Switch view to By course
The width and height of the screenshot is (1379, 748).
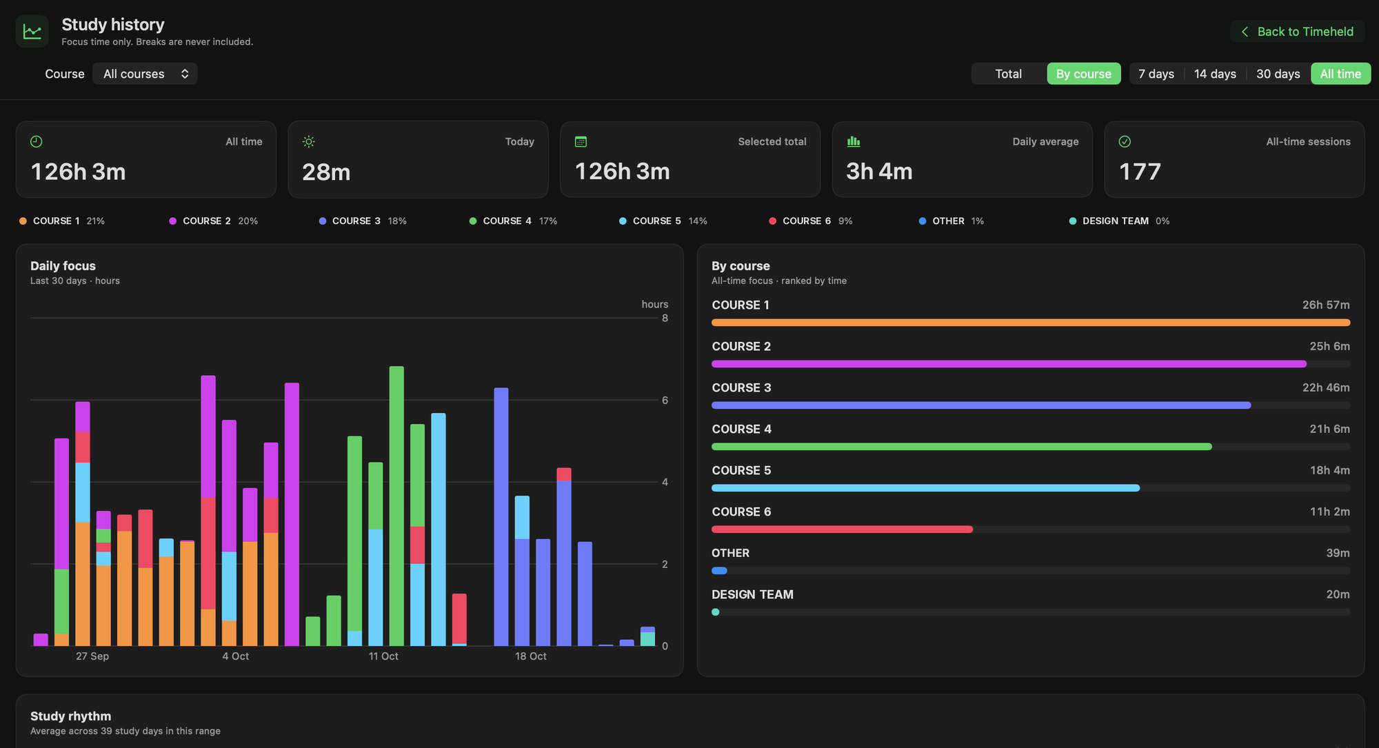point(1083,74)
